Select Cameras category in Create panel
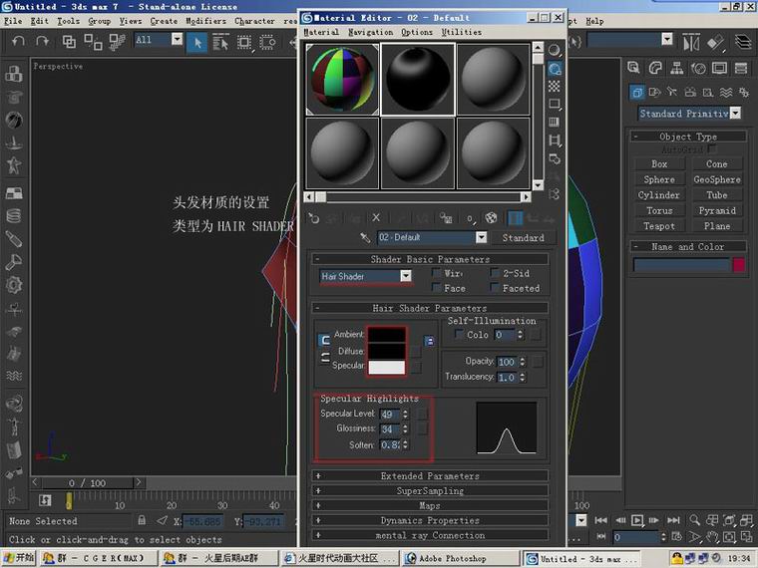Viewport: 758px width, 568px height. (690, 92)
